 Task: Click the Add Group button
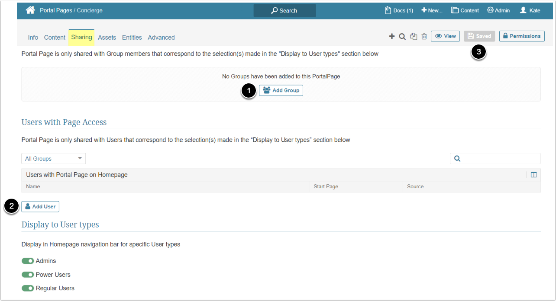[x=281, y=90]
